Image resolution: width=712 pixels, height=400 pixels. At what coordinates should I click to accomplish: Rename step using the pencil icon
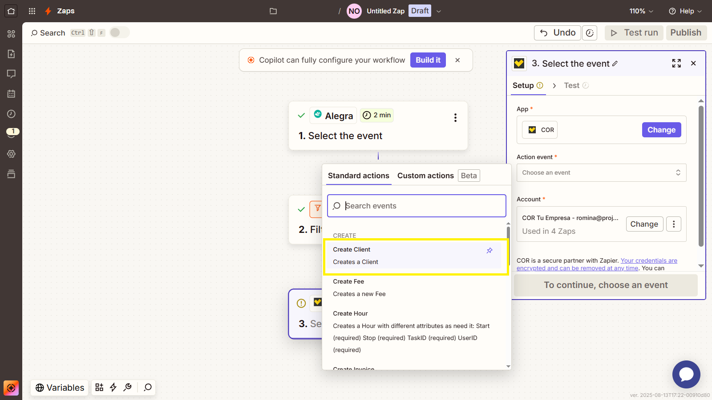click(x=615, y=64)
